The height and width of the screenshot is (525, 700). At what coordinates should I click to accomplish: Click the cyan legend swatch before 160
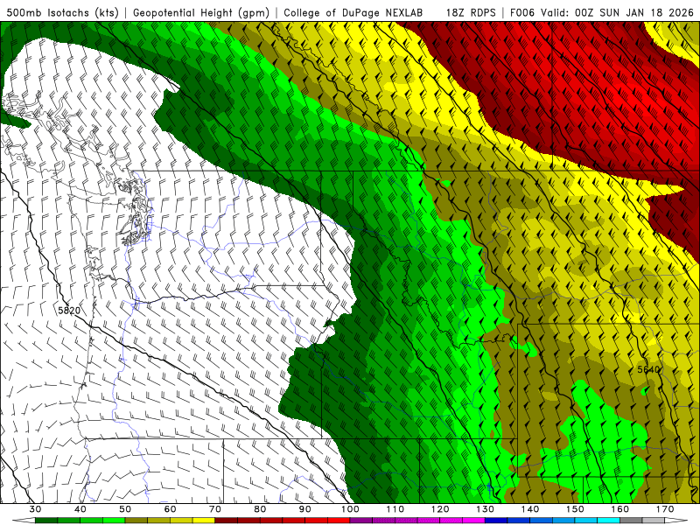(609, 521)
